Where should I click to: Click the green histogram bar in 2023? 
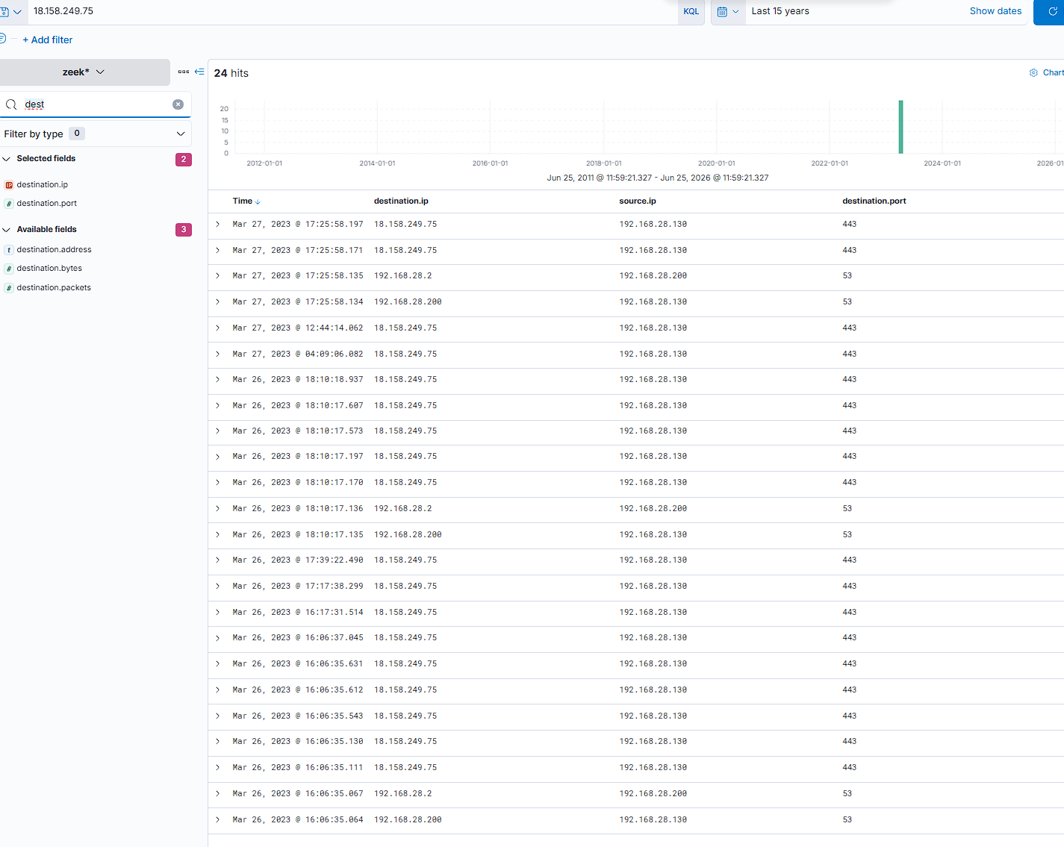(x=900, y=127)
